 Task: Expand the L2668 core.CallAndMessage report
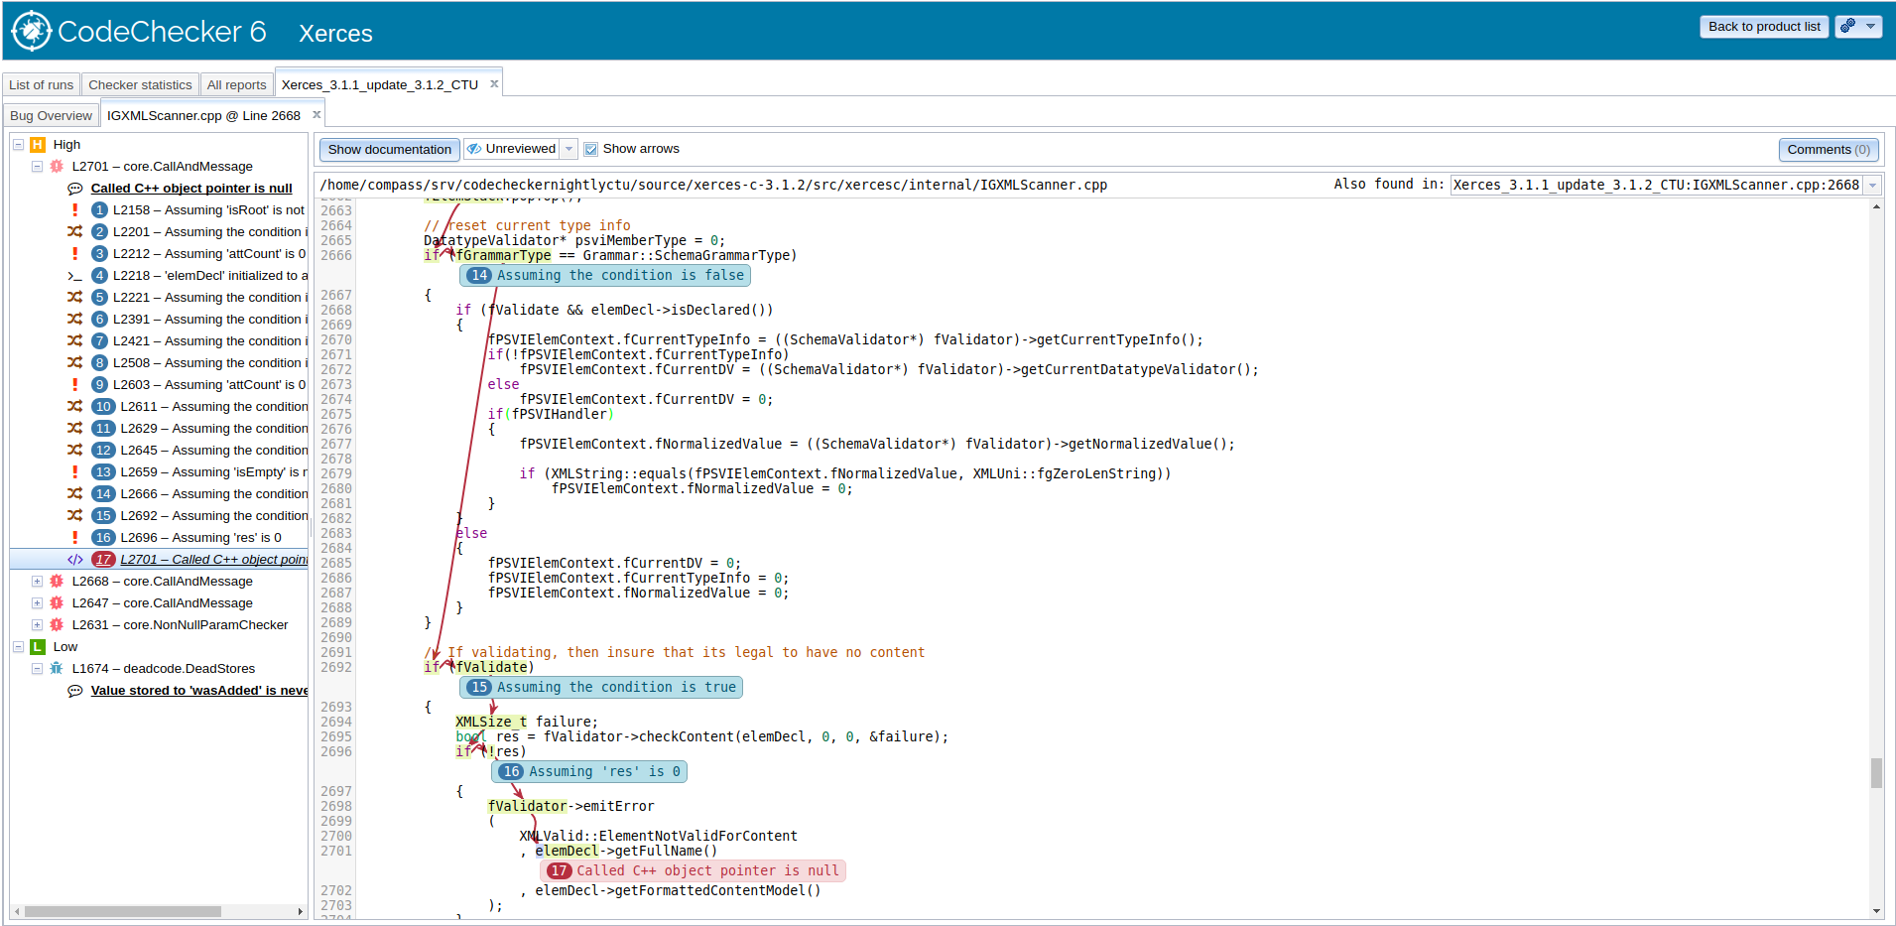pyautogui.click(x=37, y=581)
